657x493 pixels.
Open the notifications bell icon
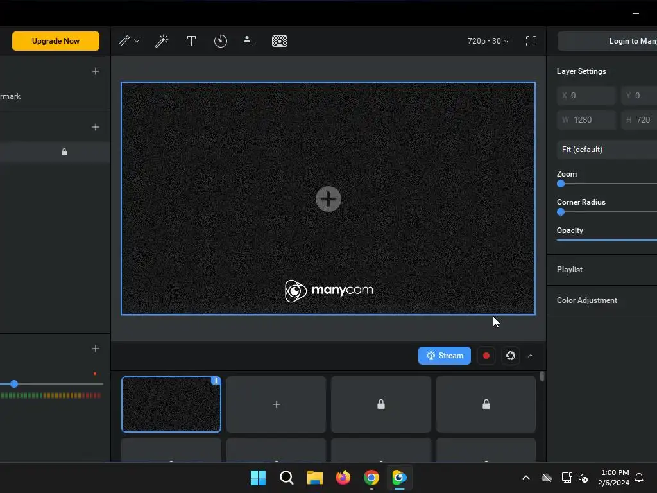[x=639, y=478]
